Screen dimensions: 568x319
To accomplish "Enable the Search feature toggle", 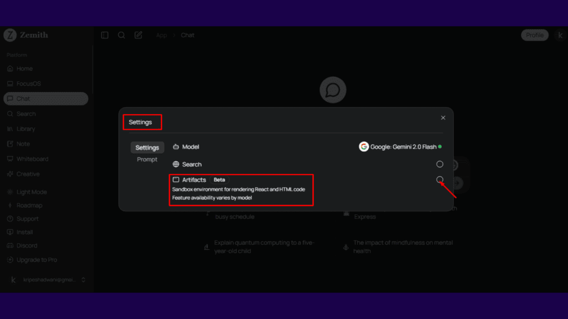I will click(x=439, y=164).
